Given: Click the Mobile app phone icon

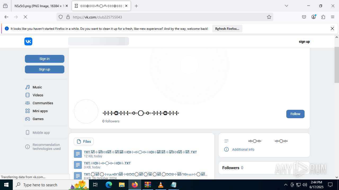Looking at the screenshot, I should (28, 132).
